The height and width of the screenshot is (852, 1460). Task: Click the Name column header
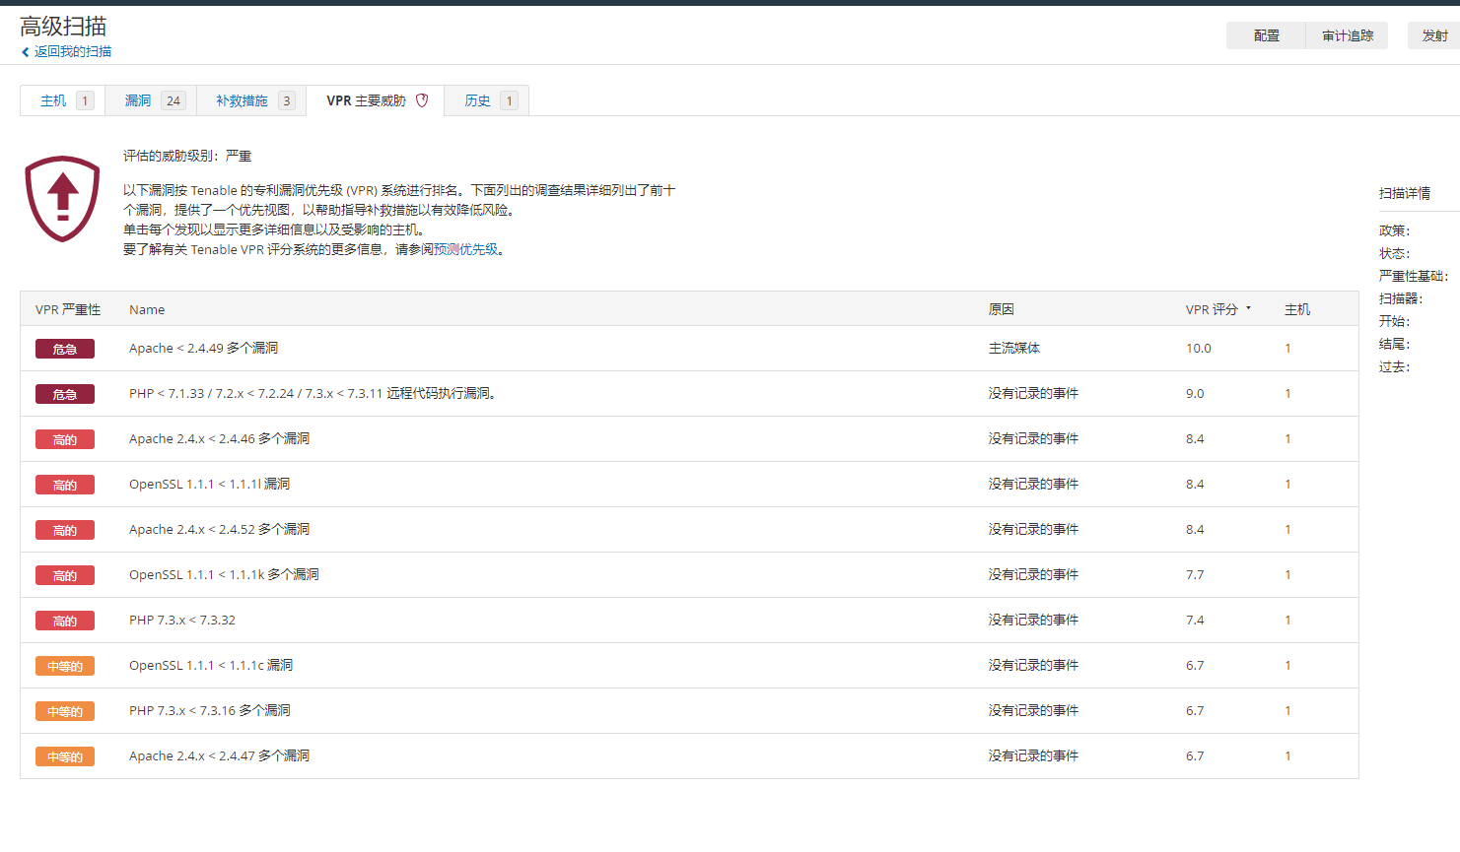(147, 309)
